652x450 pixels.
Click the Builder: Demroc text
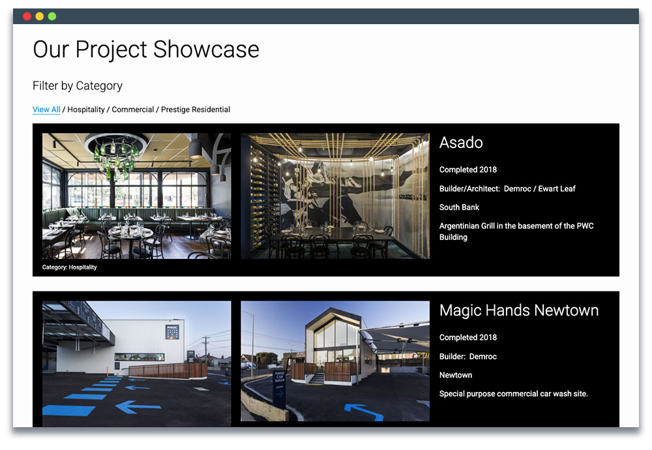[468, 357]
